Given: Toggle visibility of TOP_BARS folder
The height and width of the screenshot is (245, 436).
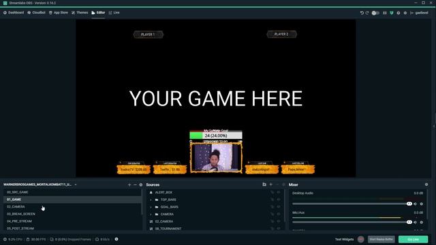Looking at the screenshot, I should (x=279, y=199).
